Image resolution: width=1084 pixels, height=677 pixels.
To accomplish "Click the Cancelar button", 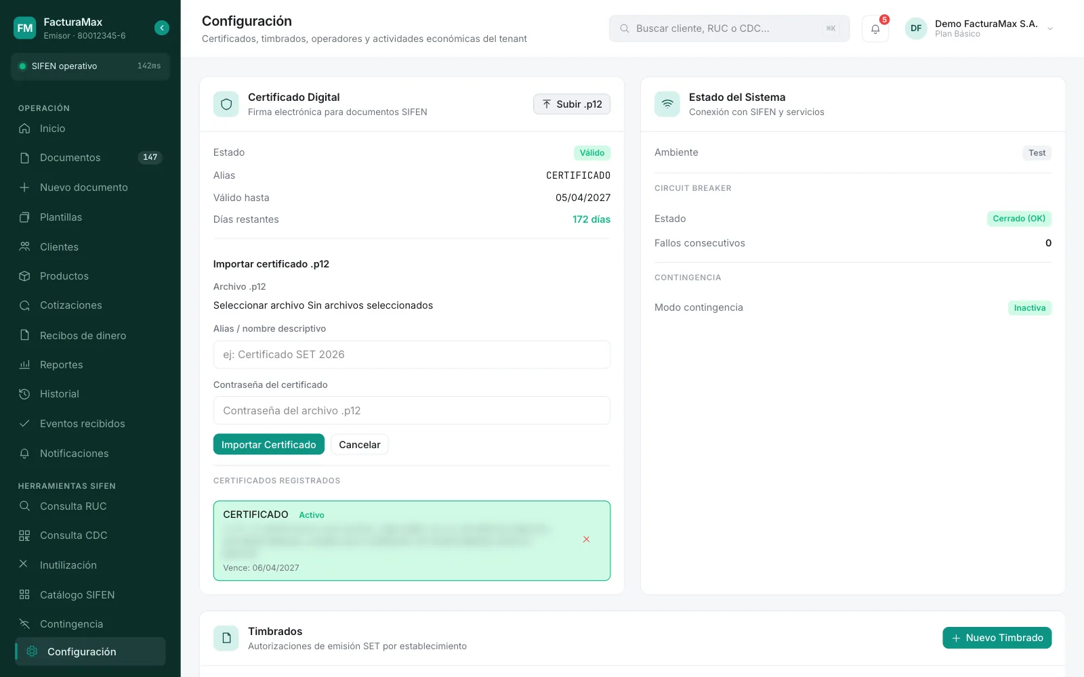I will (360, 445).
